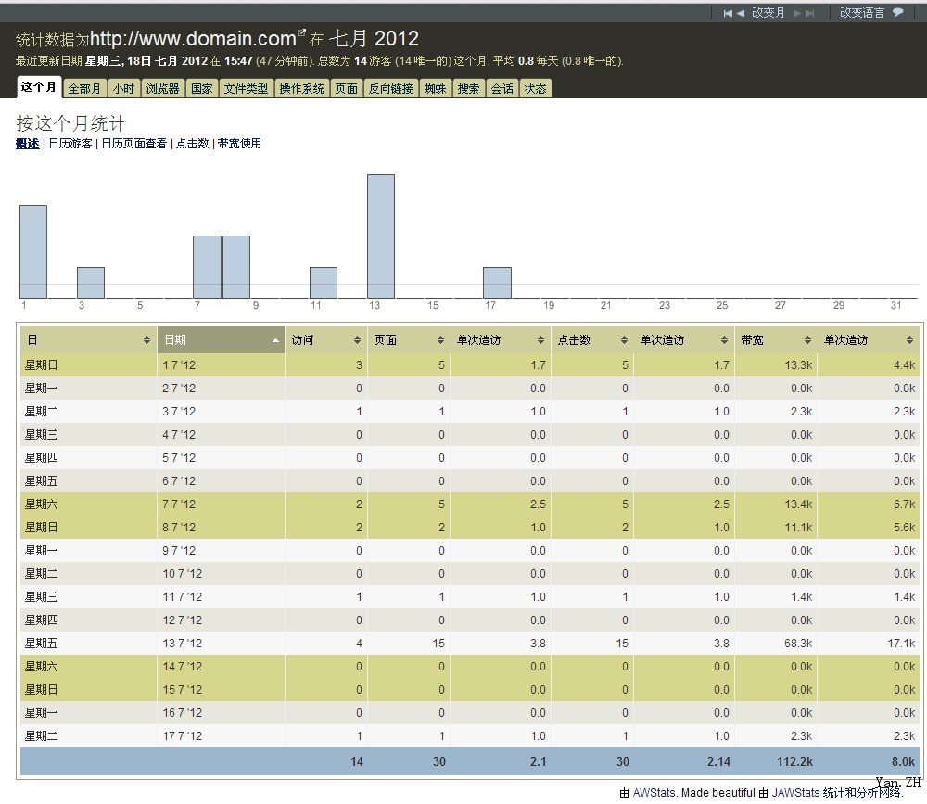Viewport: 927px width, 804px height.
Task: Open the external link icon beside domain.com
Action: (302, 32)
